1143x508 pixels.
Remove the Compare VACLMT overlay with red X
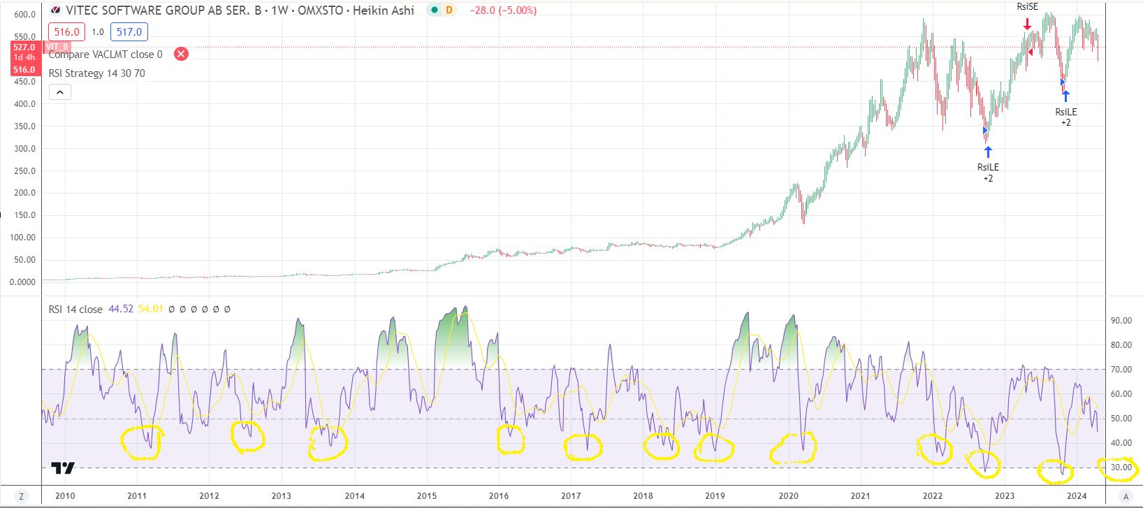click(x=181, y=54)
